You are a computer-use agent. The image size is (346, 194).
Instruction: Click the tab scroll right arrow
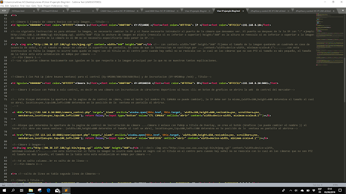[5, 11]
